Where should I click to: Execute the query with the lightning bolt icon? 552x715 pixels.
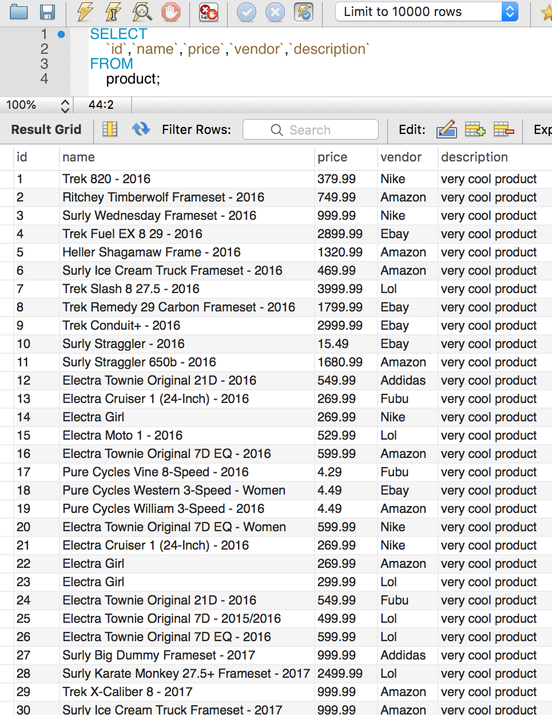85,12
